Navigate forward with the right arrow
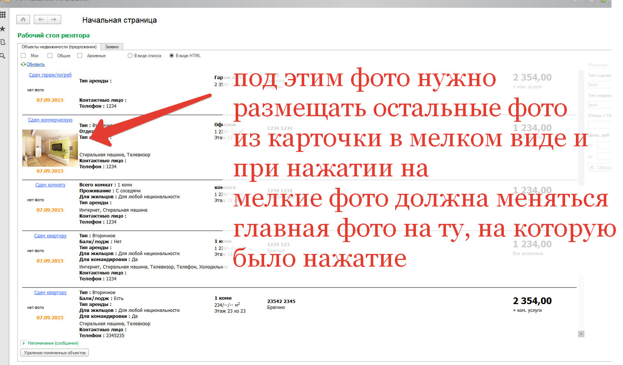 (54, 20)
